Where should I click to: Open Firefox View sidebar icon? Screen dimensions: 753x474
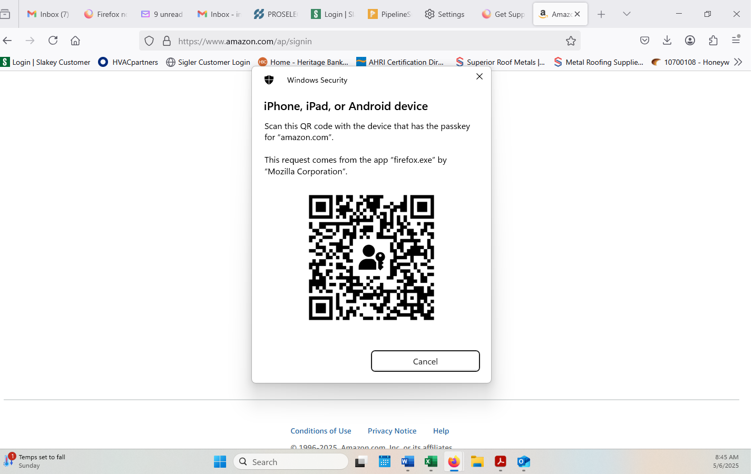tap(5, 14)
